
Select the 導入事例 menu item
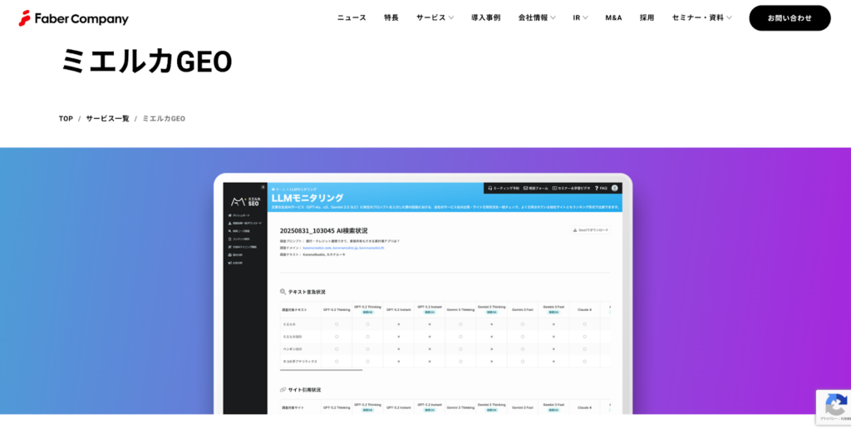[x=485, y=17]
